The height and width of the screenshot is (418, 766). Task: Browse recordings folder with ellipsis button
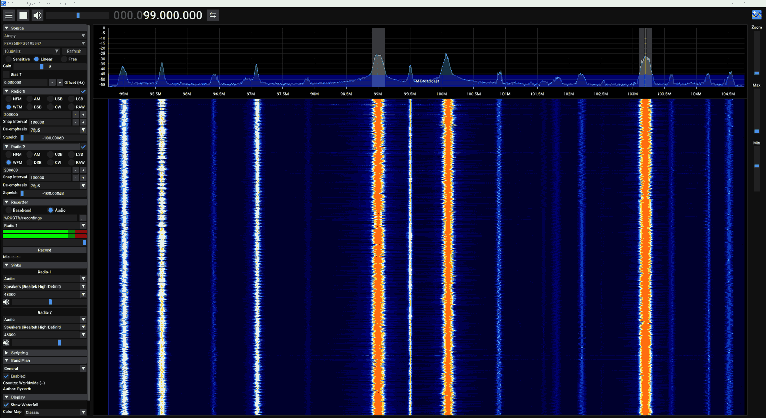[x=83, y=218]
